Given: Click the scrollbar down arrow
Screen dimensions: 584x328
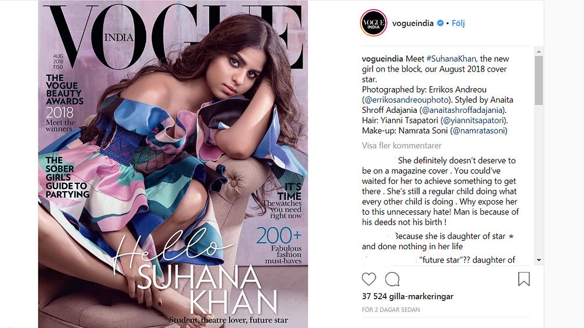Looking at the screenshot, I should 539,260.
